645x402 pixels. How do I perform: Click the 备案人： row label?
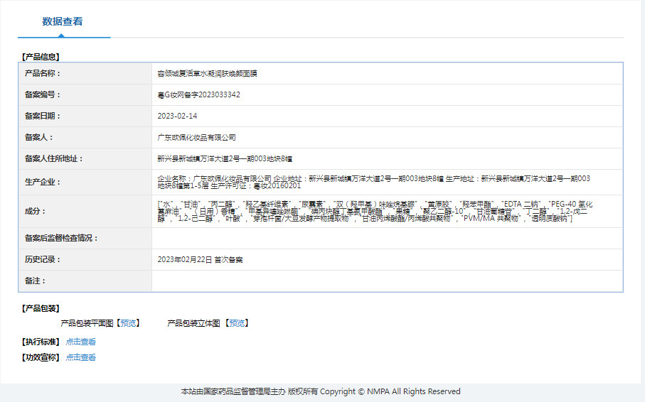coord(39,138)
